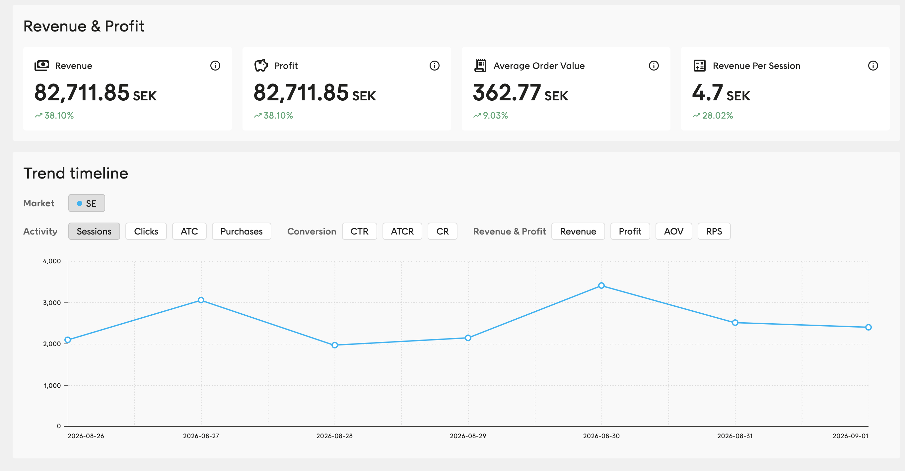Screen dimensions: 905x471
Task: Turn on the ATCR metric
Action: (402, 231)
